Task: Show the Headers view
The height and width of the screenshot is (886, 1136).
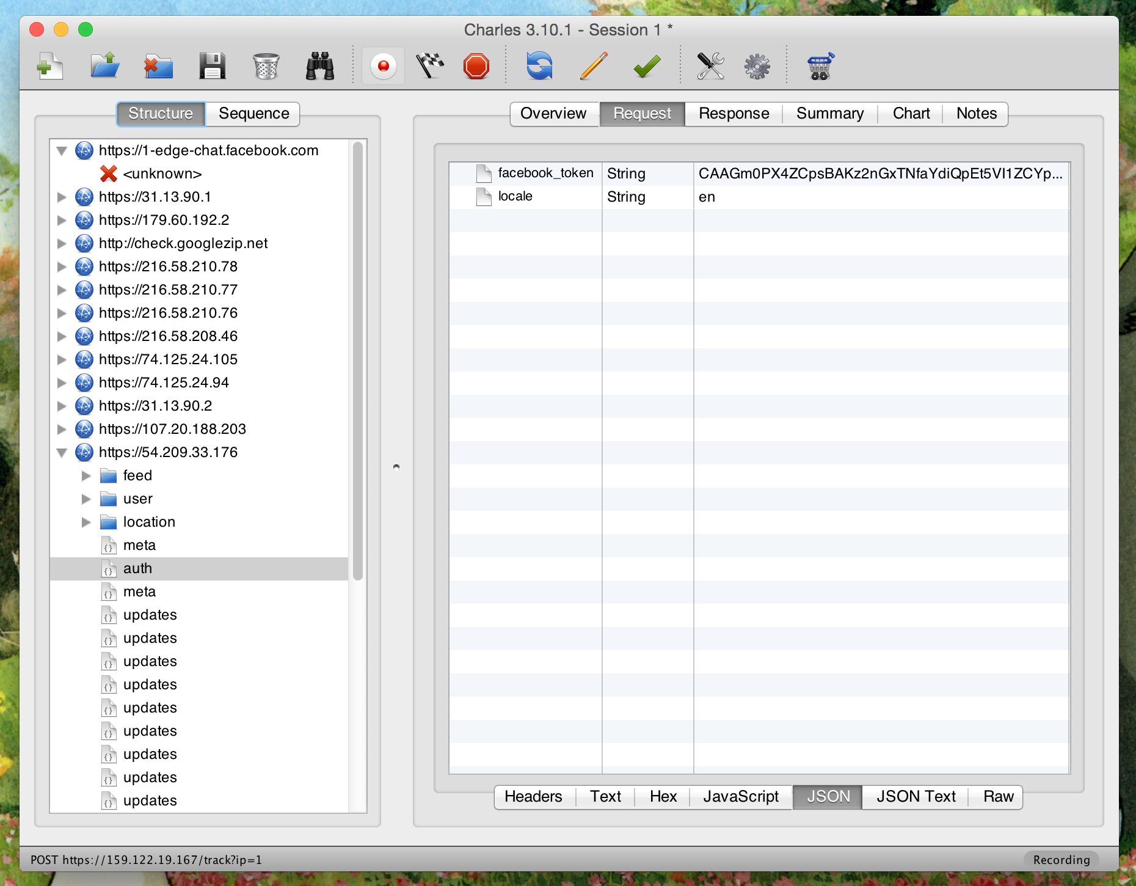Action: click(x=534, y=797)
